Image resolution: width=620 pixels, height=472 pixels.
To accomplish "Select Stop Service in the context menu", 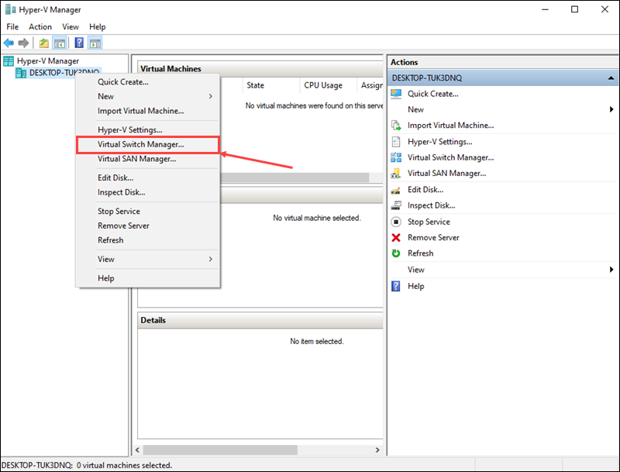I will 147,212.
